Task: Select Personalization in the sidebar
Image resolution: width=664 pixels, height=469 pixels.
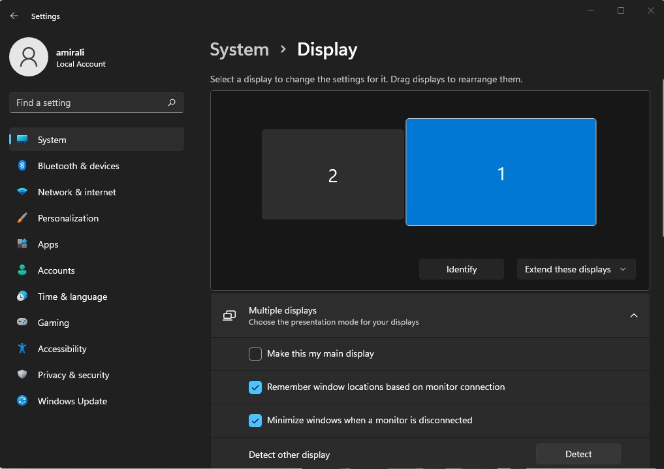Action: coord(97,218)
